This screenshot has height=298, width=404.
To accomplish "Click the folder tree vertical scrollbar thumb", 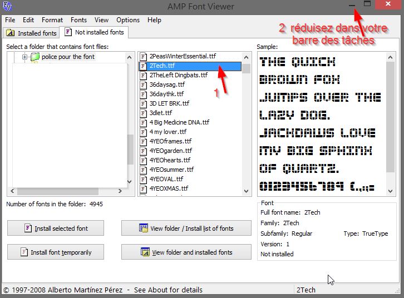I will point(130,153).
